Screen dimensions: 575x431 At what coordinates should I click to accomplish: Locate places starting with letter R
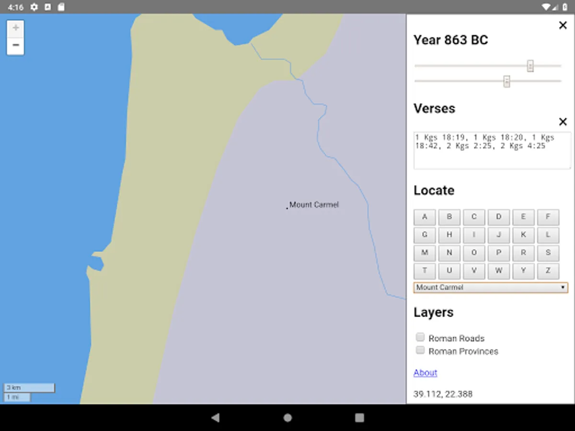point(523,253)
